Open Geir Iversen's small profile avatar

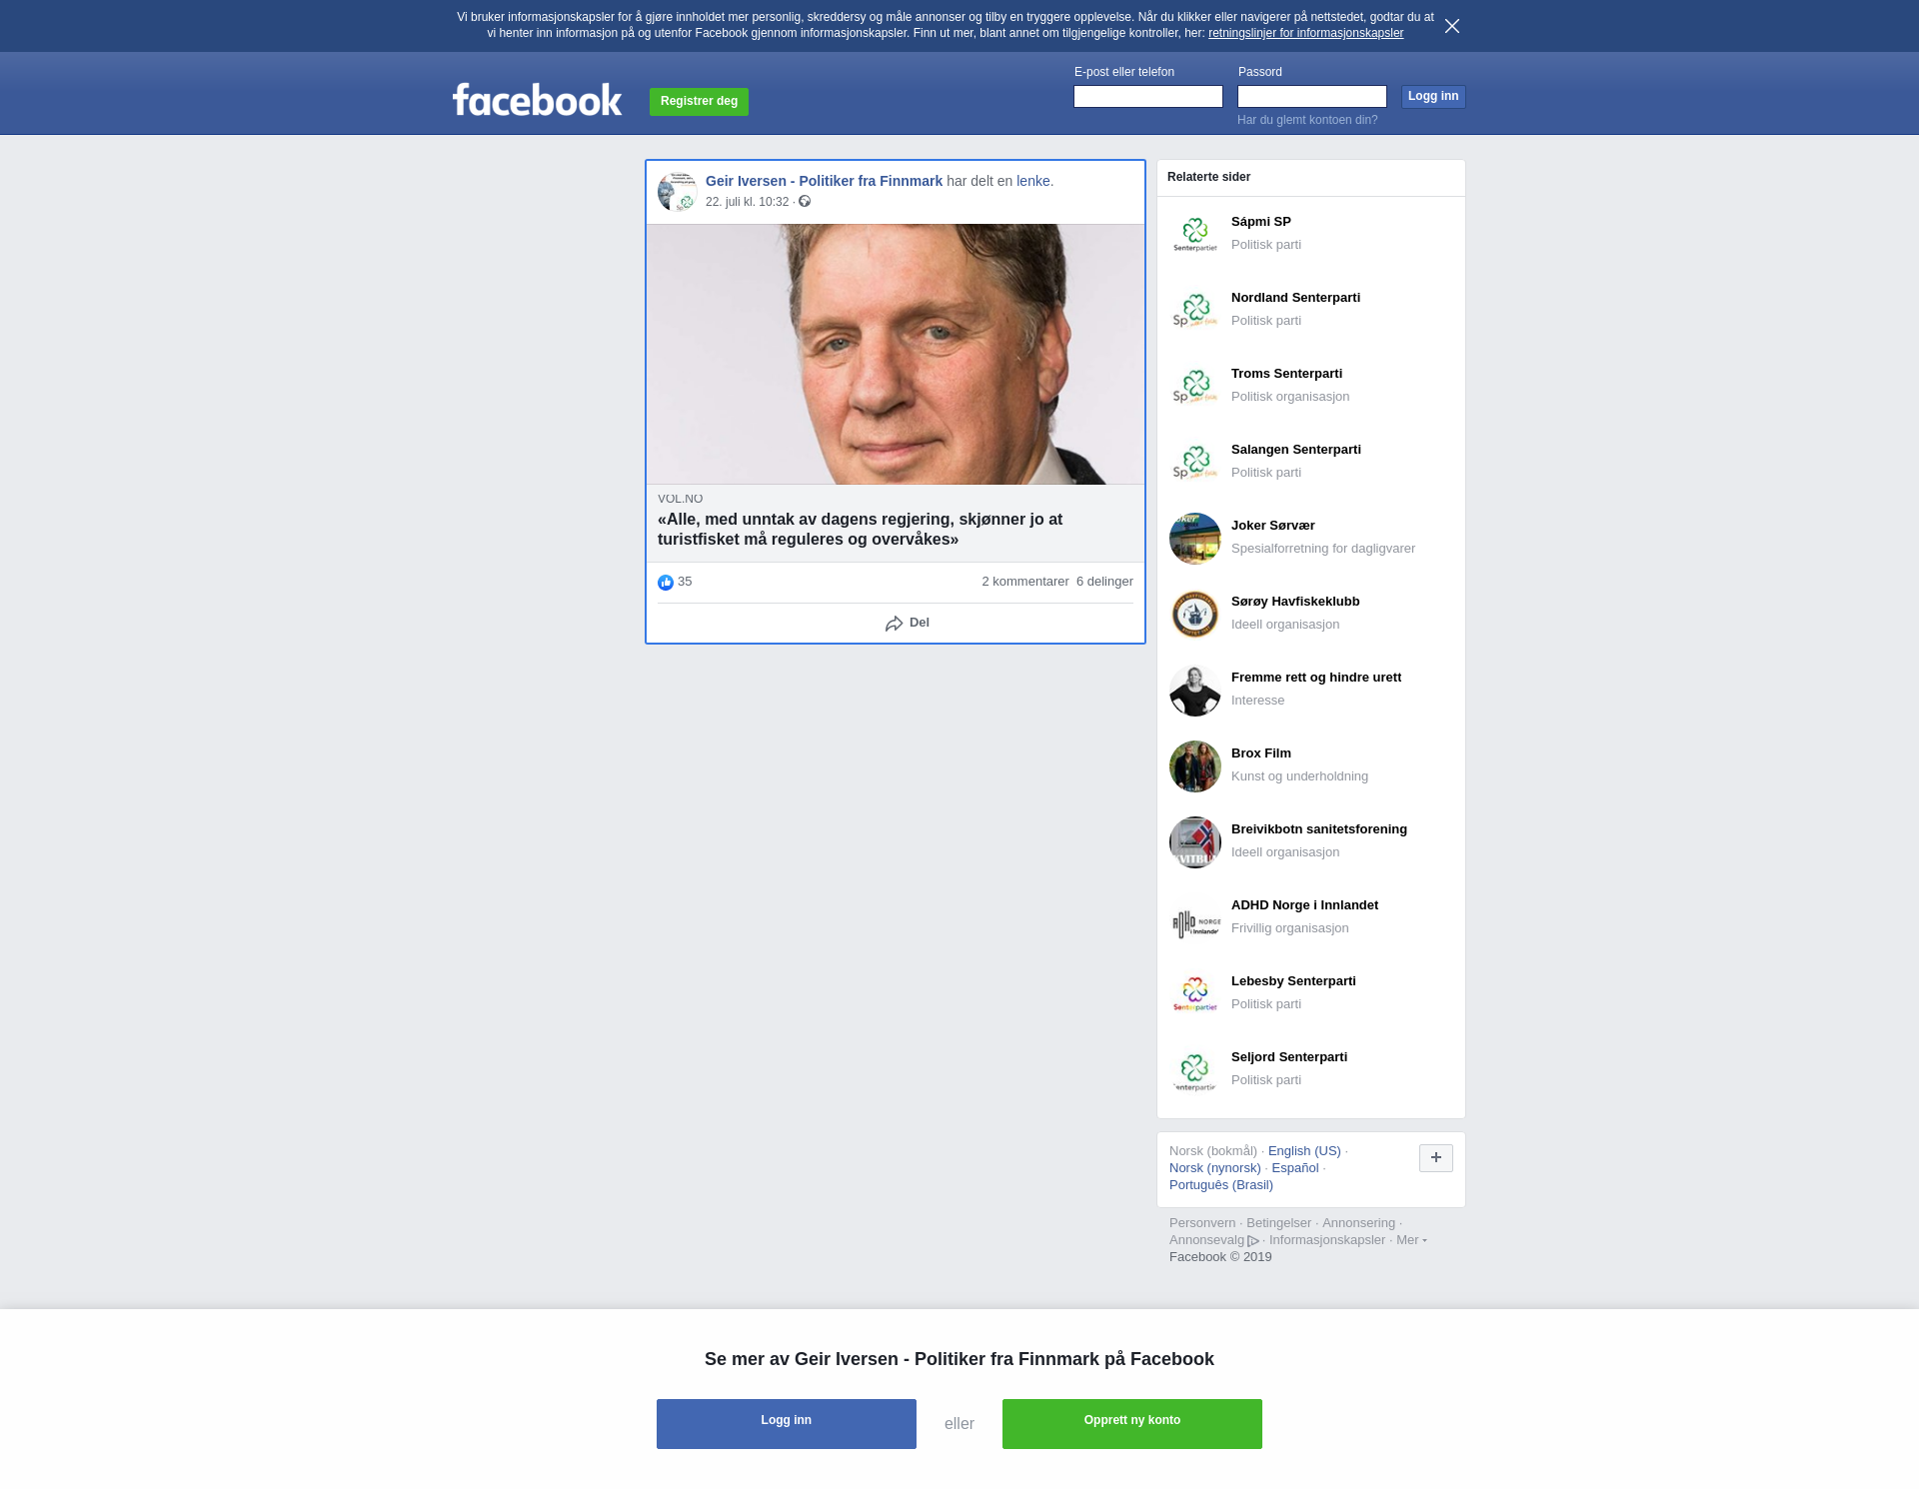coord(678,192)
